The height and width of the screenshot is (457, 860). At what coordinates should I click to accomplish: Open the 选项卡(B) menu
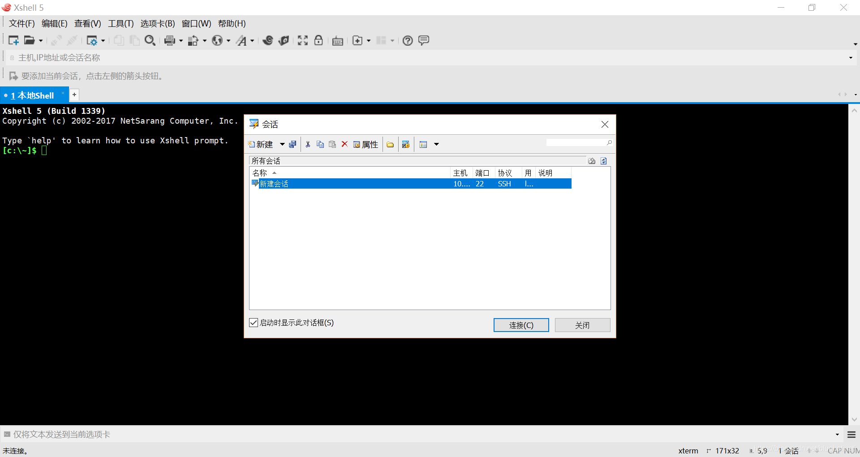coord(158,23)
